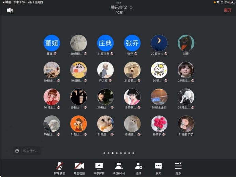
Task: Unmute microphone with 解除静音
Action: 59,166
